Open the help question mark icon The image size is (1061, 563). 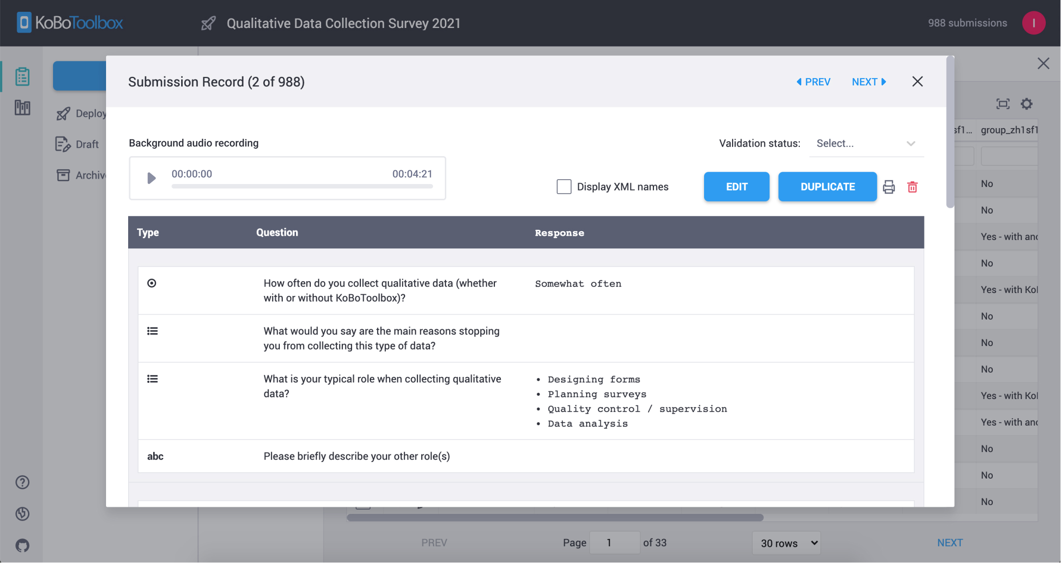click(22, 483)
